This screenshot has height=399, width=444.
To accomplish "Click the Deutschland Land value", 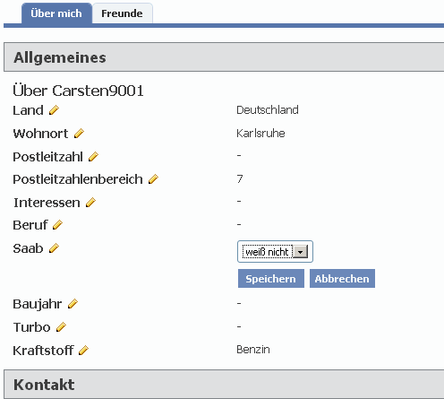I will (268, 110).
